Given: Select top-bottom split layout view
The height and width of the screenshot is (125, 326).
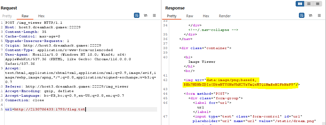Looking at the screenshot, I should tap(309, 4).
